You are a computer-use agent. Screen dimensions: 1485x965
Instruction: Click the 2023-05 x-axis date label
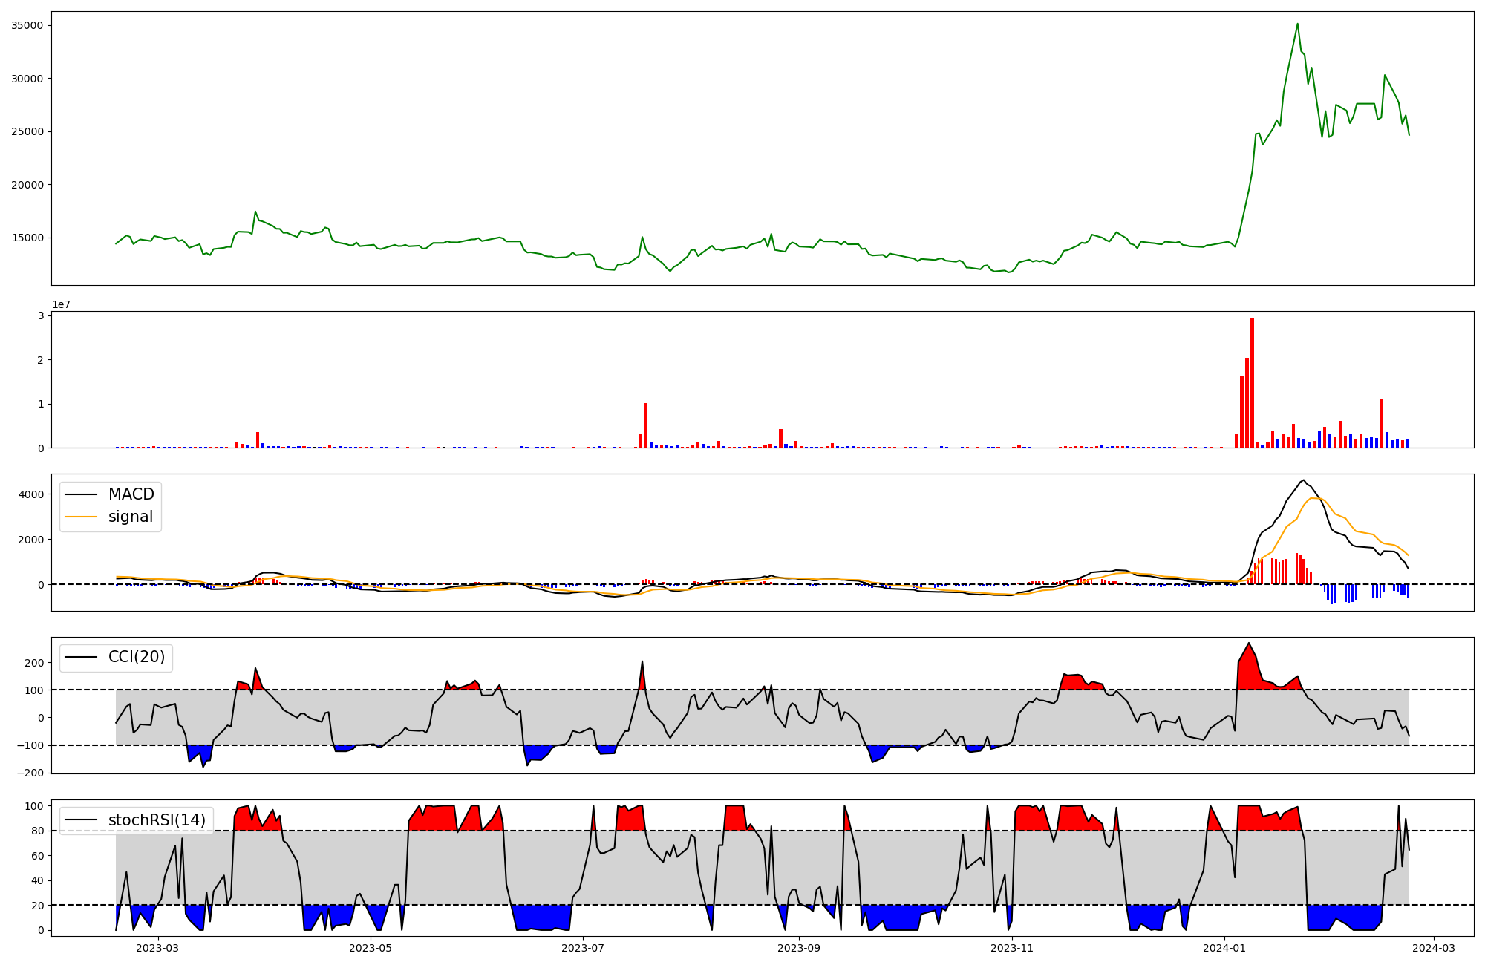click(370, 948)
